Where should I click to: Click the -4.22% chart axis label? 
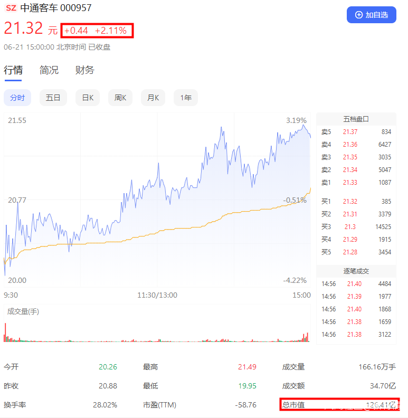295,280
